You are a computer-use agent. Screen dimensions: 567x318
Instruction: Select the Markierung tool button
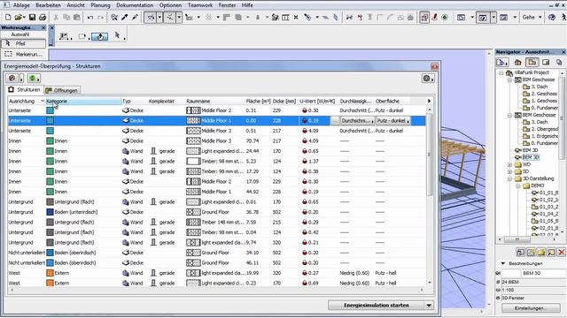[x=24, y=54]
